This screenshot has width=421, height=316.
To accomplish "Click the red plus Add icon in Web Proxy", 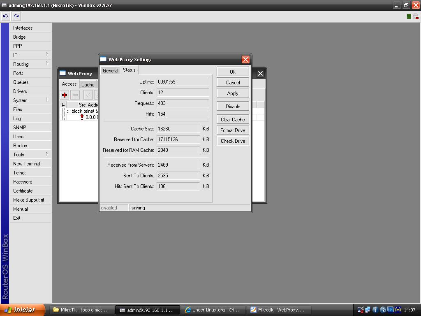I will [65, 95].
